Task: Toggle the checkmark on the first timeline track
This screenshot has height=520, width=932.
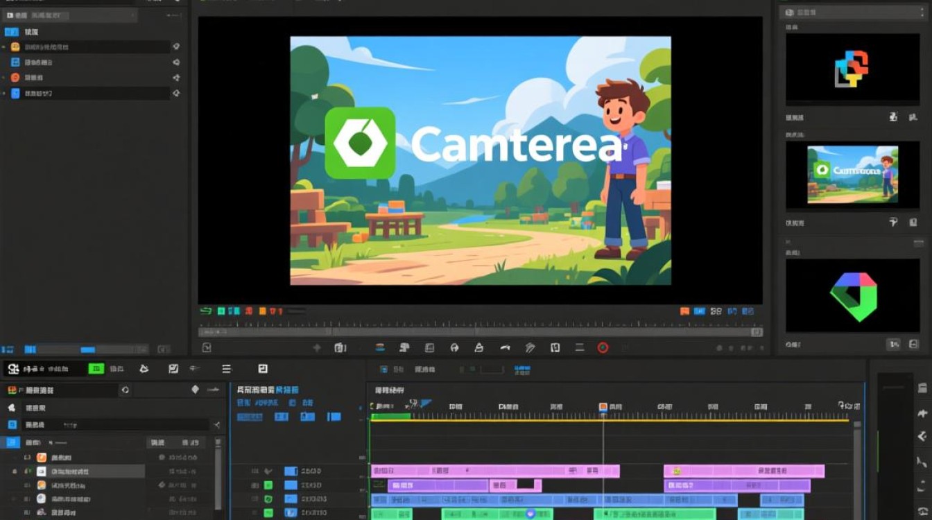Action: point(268,471)
